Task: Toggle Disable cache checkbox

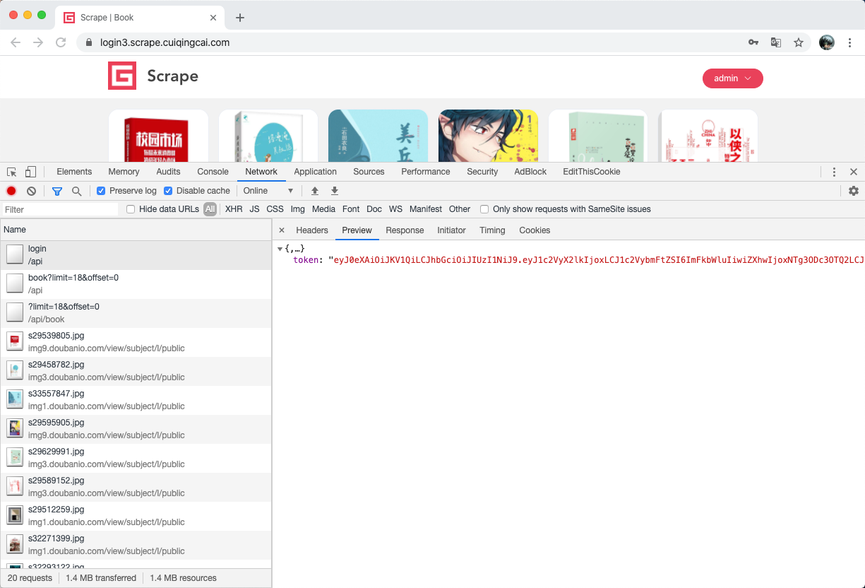Action: 168,191
